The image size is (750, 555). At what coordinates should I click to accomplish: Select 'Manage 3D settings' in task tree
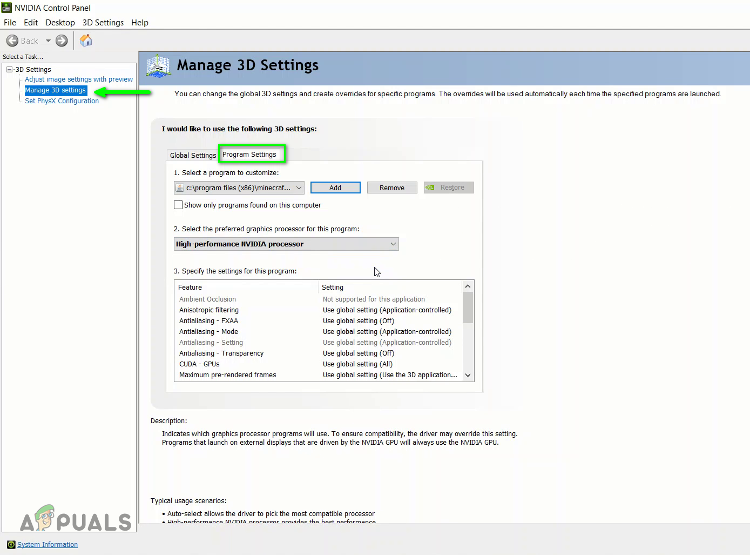(x=56, y=90)
